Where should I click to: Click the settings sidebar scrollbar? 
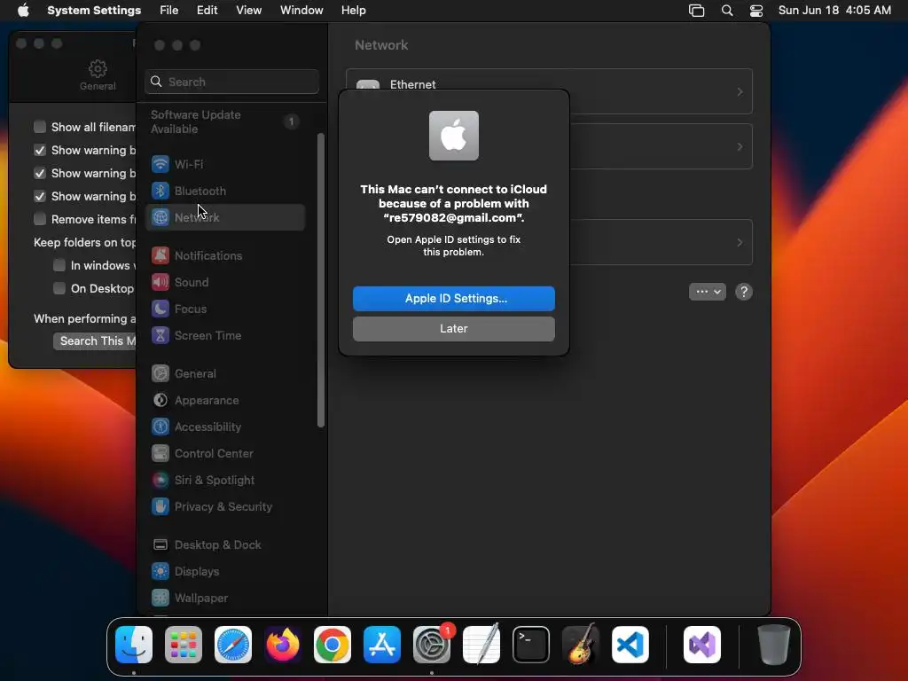click(320, 280)
